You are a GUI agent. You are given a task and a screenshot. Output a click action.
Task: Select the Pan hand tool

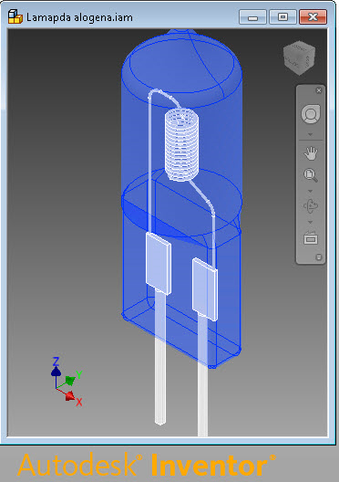tap(311, 153)
